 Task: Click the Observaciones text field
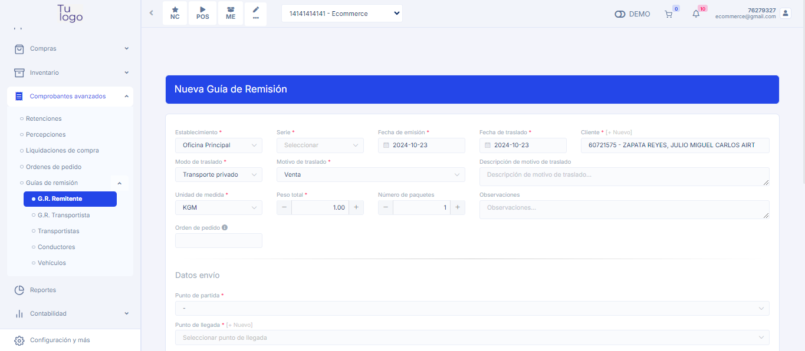point(624,209)
